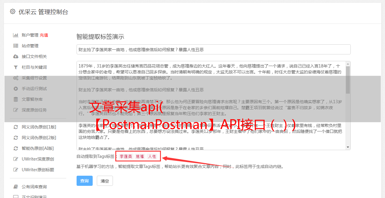The height and width of the screenshot is (198, 385).
Task: Click the server icon for 站点管理
Action: 16,46
